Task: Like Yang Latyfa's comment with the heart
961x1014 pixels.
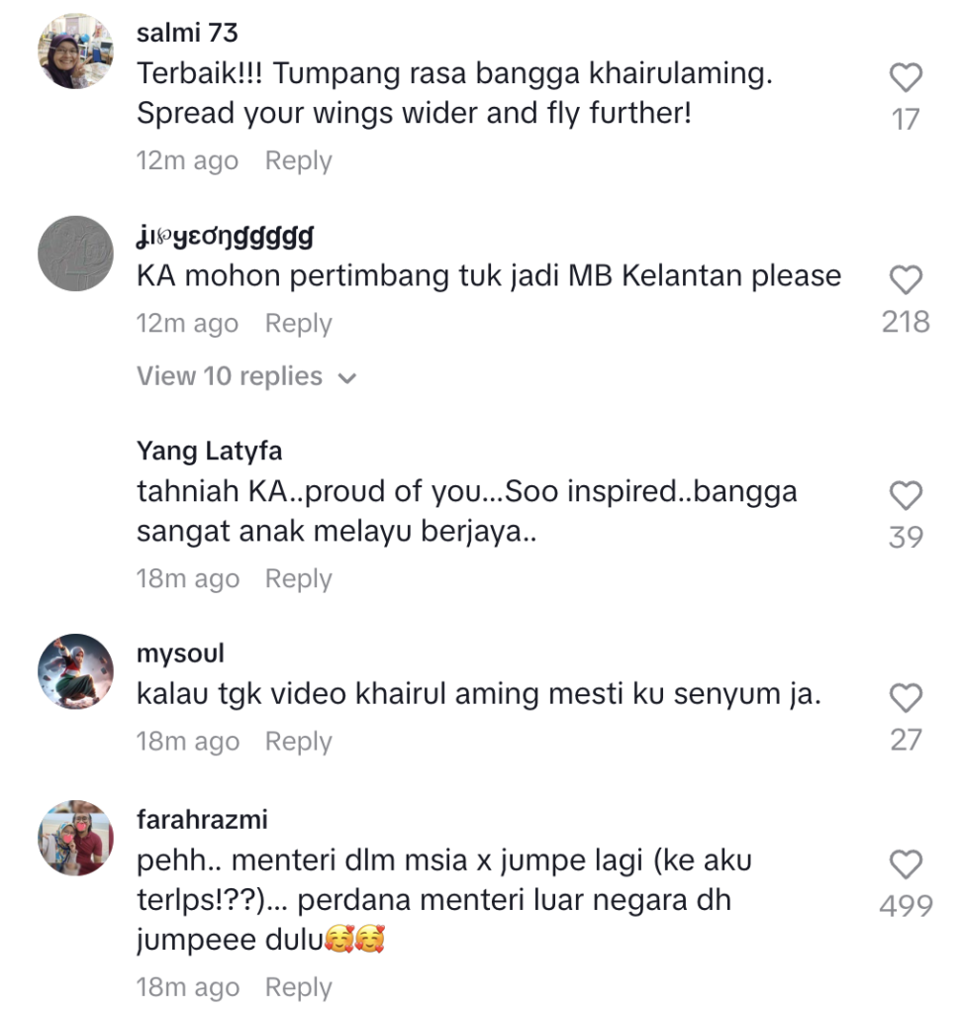Action: click(x=906, y=496)
